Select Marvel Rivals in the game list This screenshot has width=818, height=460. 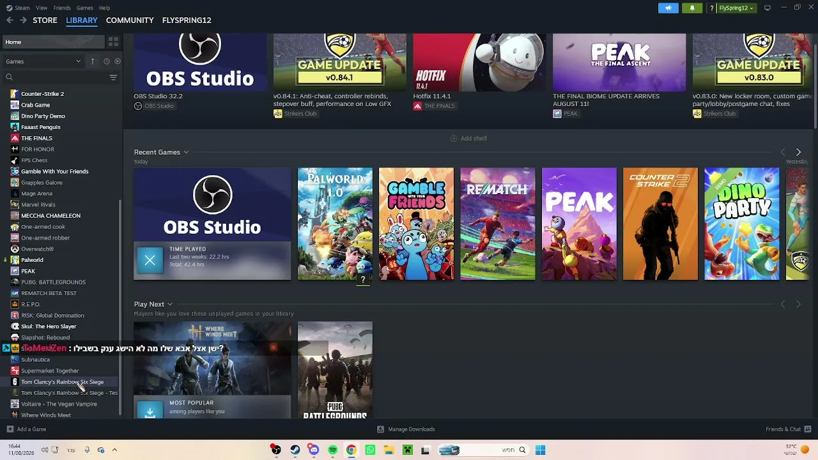38,205
